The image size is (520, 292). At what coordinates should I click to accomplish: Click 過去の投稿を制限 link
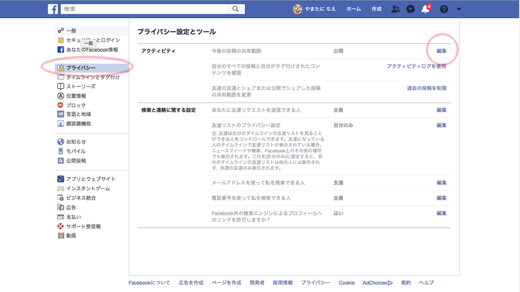[426, 88]
